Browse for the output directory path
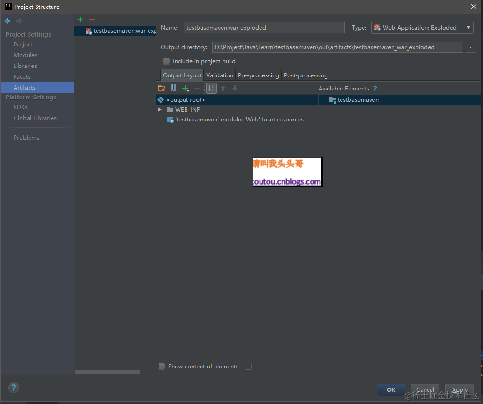This screenshot has width=483, height=404. click(x=470, y=47)
